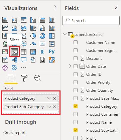
Task: Select the Gauge visualization icon
Action: point(33,44)
